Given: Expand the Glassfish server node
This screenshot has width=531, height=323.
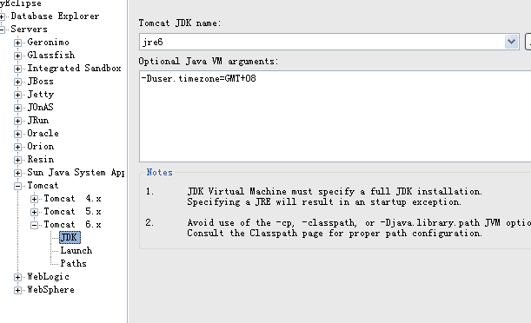Looking at the screenshot, I should (17, 56).
